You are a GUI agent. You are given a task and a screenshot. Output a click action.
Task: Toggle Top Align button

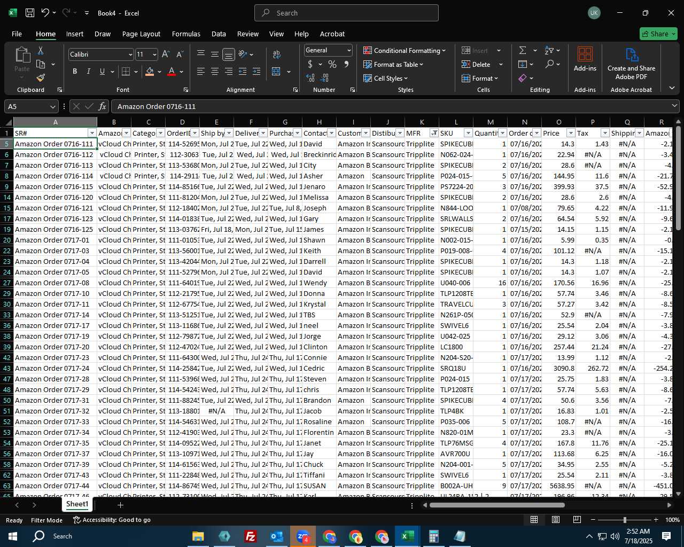(201, 54)
